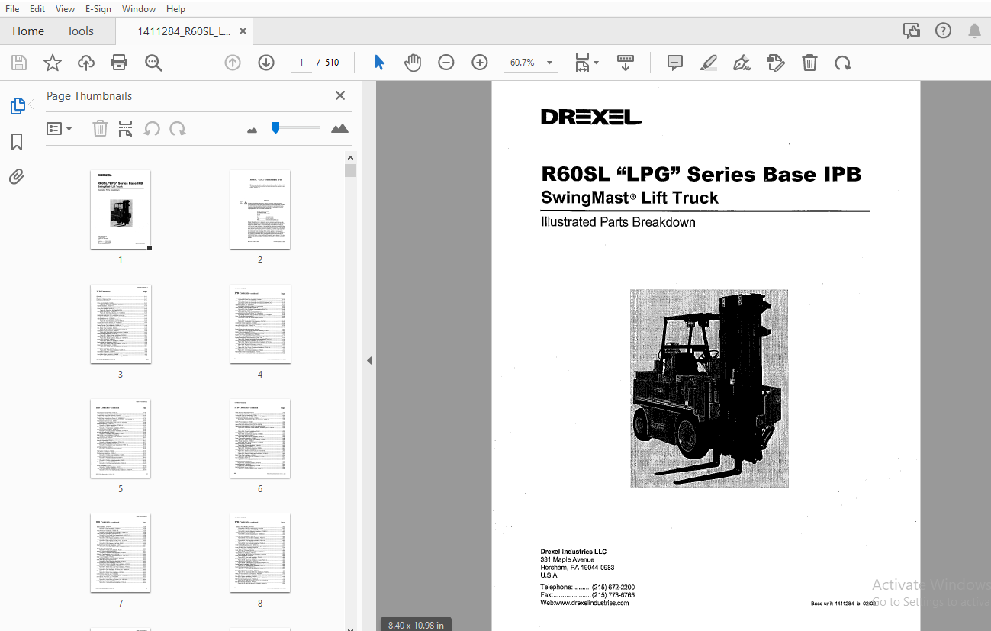Close the Page Thumbnails panel
Image resolution: width=991 pixels, height=631 pixels.
click(x=340, y=95)
